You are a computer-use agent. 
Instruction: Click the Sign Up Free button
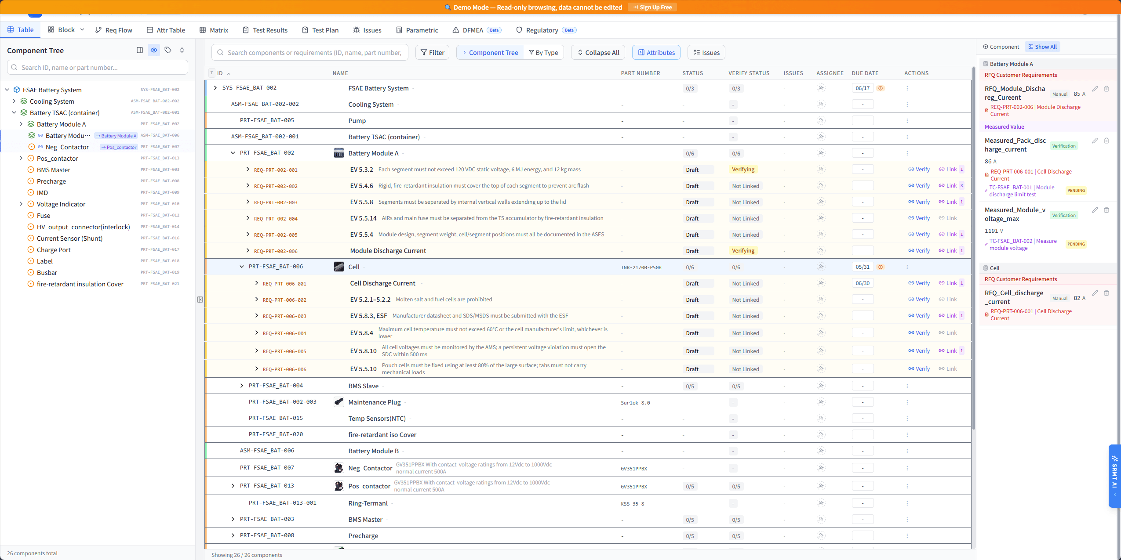[652, 7]
